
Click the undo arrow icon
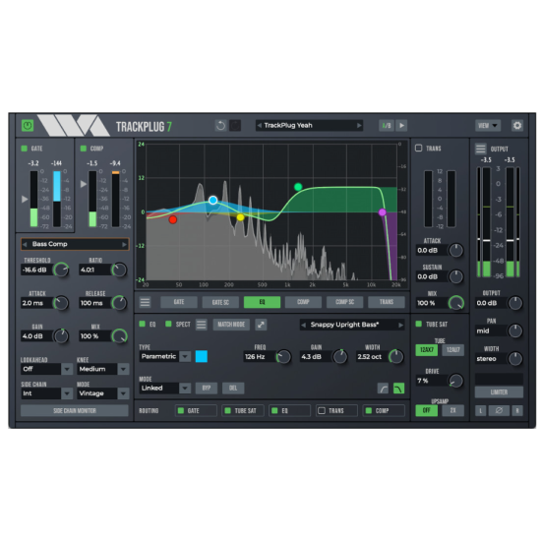coord(220,125)
